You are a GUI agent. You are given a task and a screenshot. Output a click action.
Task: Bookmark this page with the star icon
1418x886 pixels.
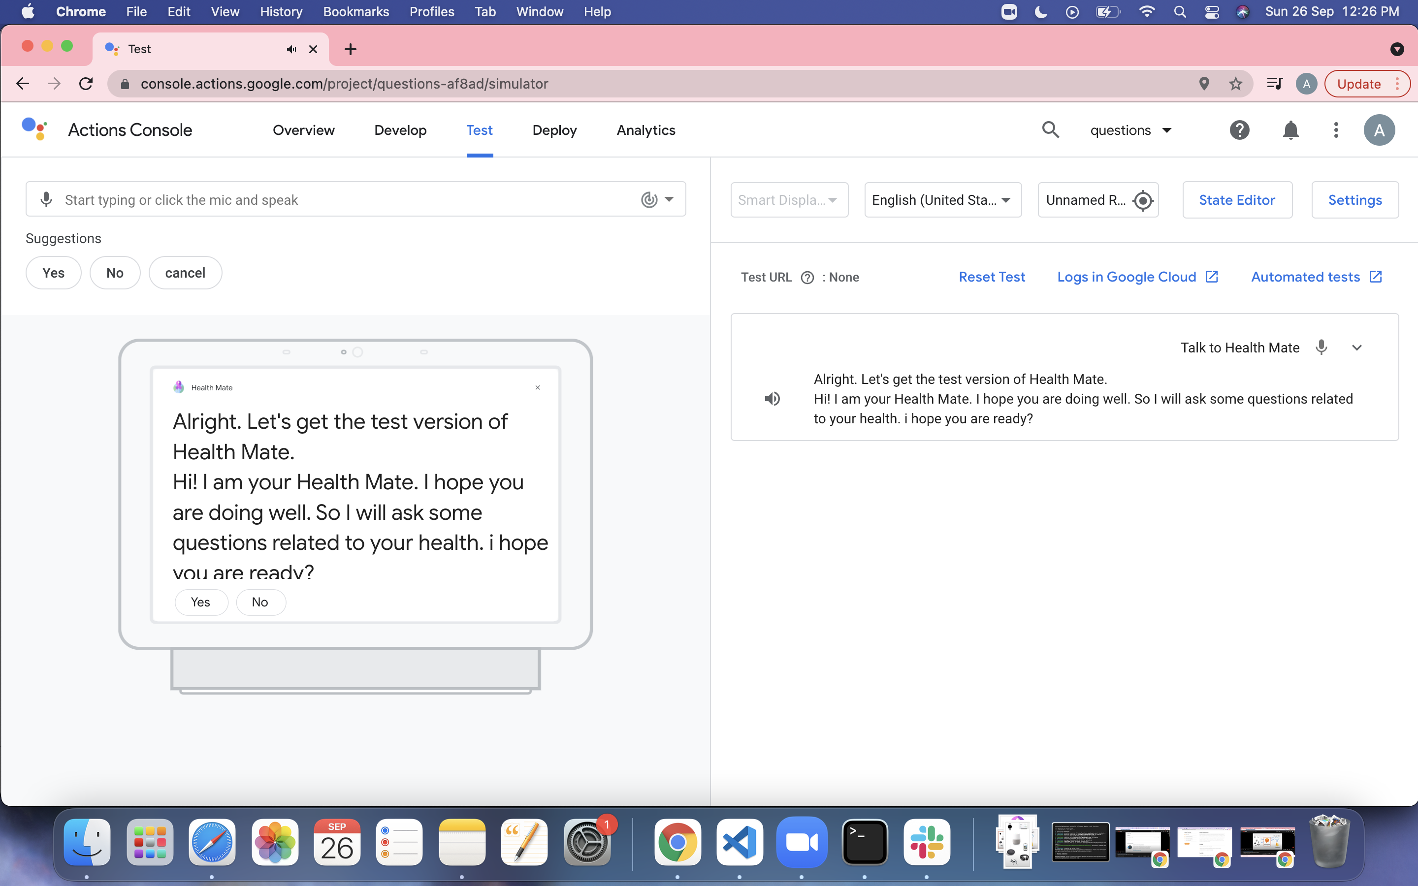[x=1236, y=84]
